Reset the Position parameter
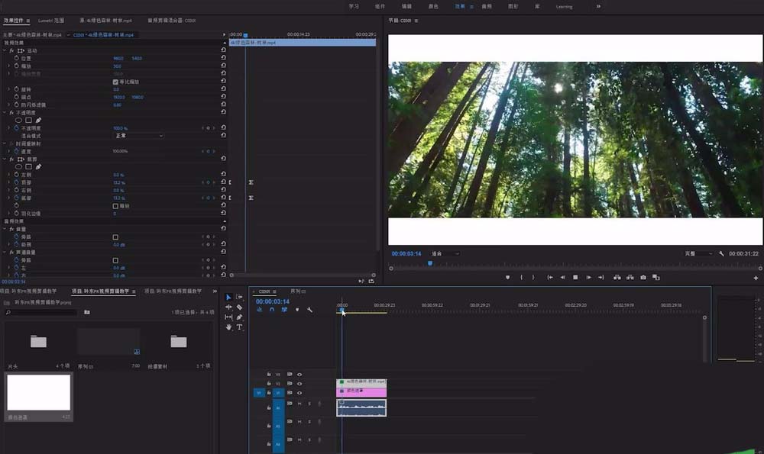 pyautogui.click(x=223, y=58)
